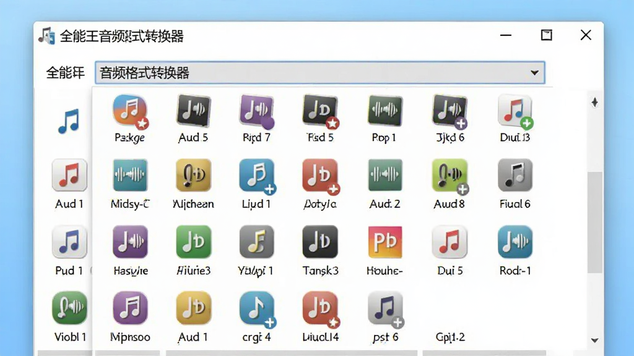
Task: Open the Dui 5 music note icon
Action: tap(449, 242)
